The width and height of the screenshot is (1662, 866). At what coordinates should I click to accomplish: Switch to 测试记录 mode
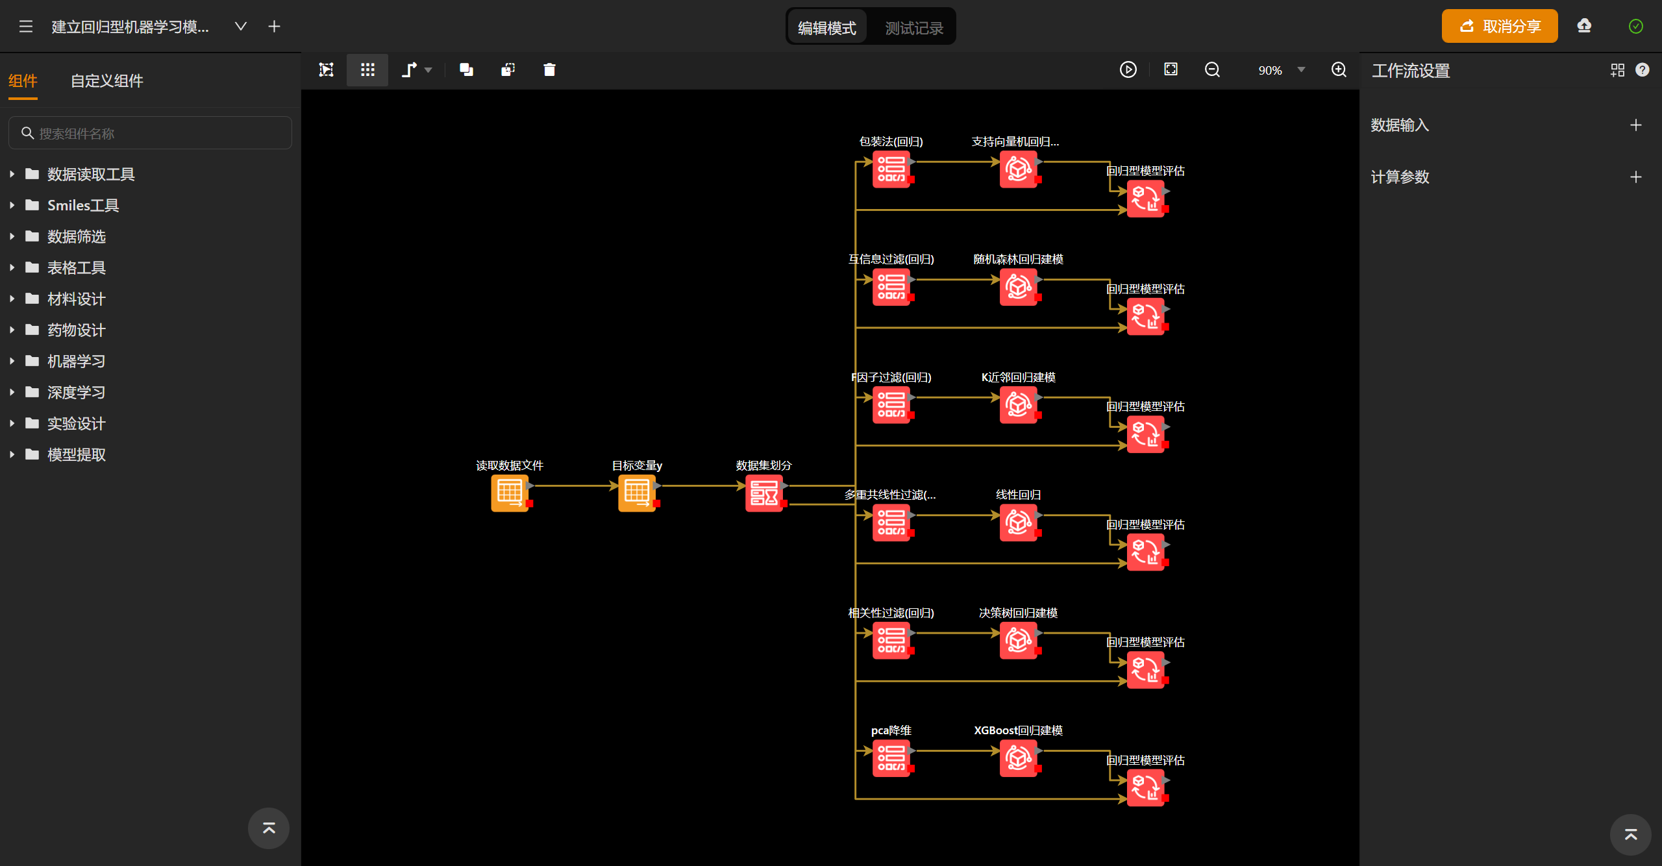[914, 27]
